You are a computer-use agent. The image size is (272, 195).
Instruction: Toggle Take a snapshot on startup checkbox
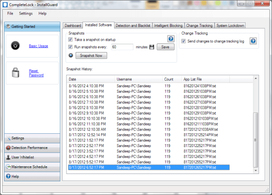click(70, 40)
